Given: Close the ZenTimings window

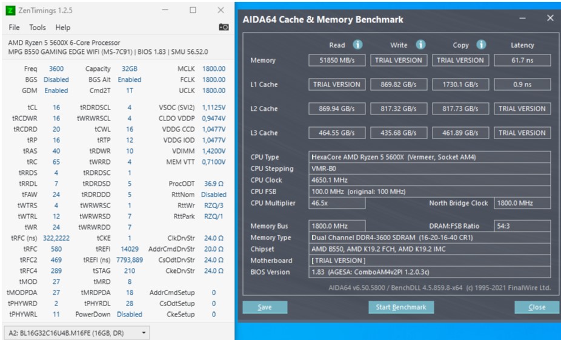Looking at the screenshot, I should click(x=221, y=10).
